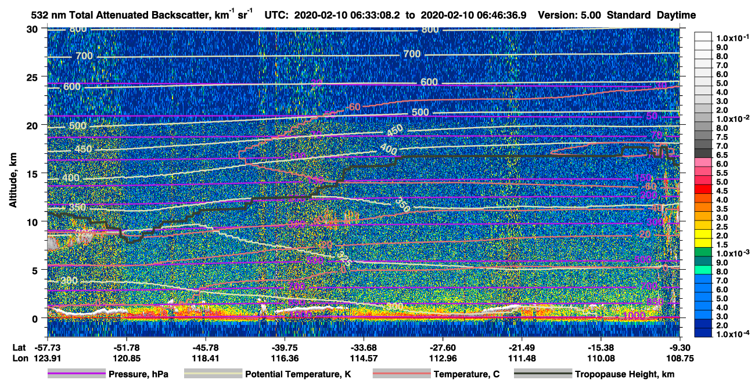Click the colorbar bottom label '1.0x10-4'
The image size is (755, 387).
click(x=732, y=334)
